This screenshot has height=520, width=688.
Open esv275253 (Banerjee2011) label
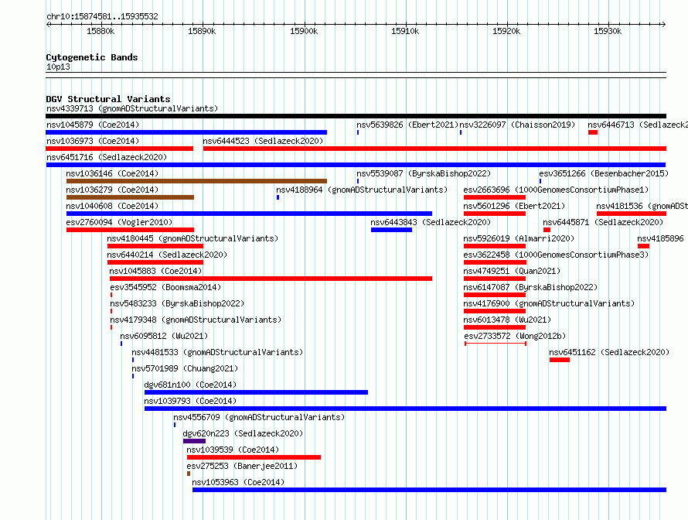pos(242,466)
